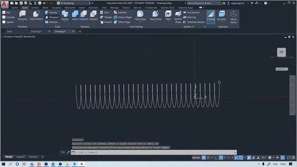The height and width of the screenshot is (167, 297).
Task: Open the Help question mark menu
Action: 265,3
